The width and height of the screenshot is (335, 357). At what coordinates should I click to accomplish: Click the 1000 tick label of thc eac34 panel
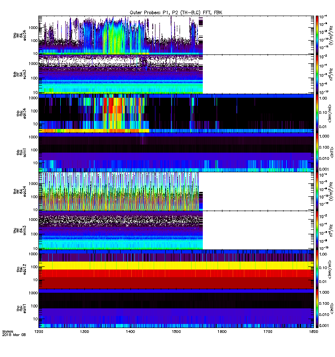[33, 184]
